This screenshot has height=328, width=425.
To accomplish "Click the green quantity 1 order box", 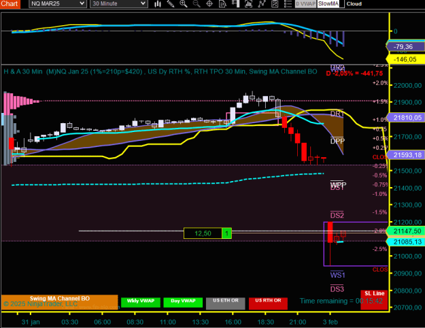I will click(226, 233).
